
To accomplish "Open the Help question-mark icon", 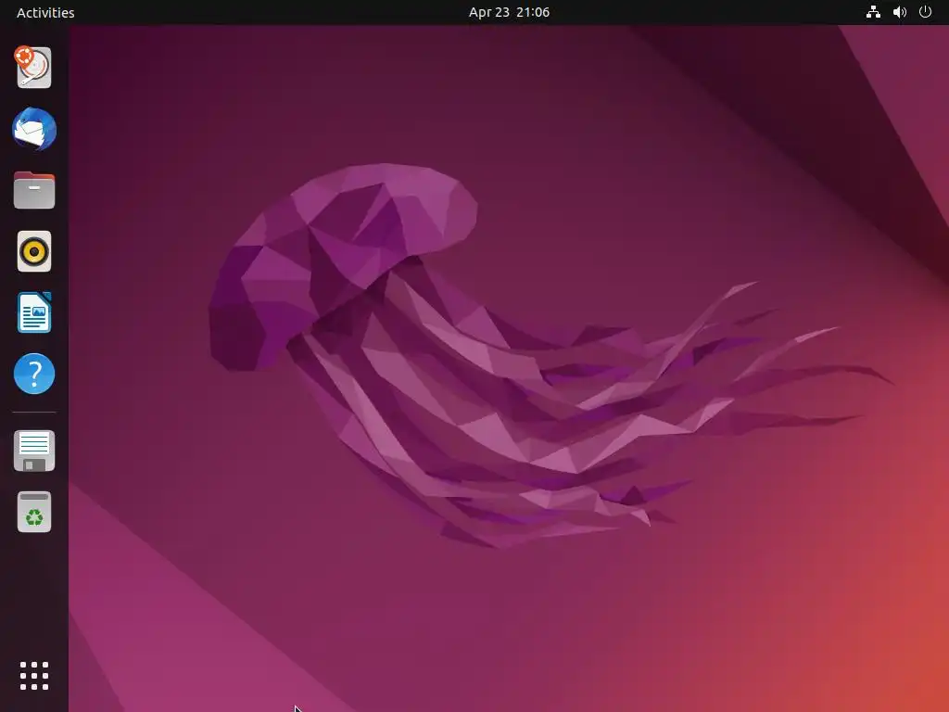I will 34,374.
